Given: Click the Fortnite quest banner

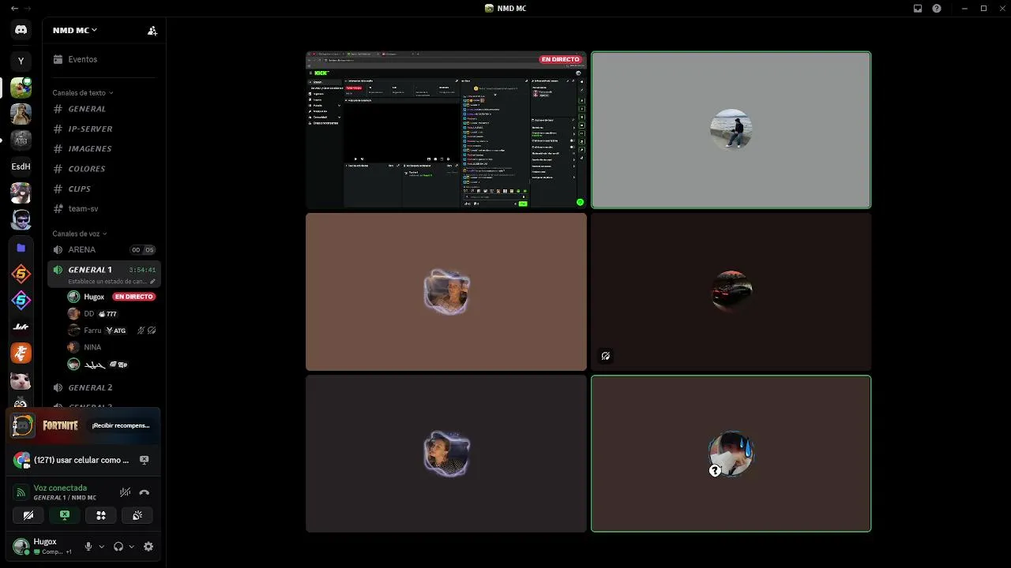Looking at the screenshot, I should (83, 426).
